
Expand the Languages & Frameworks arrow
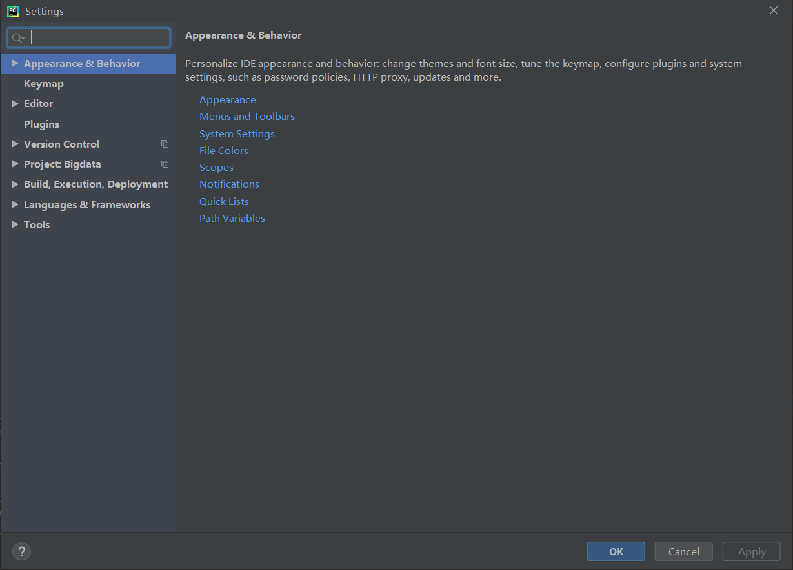[x=15, y=204]
